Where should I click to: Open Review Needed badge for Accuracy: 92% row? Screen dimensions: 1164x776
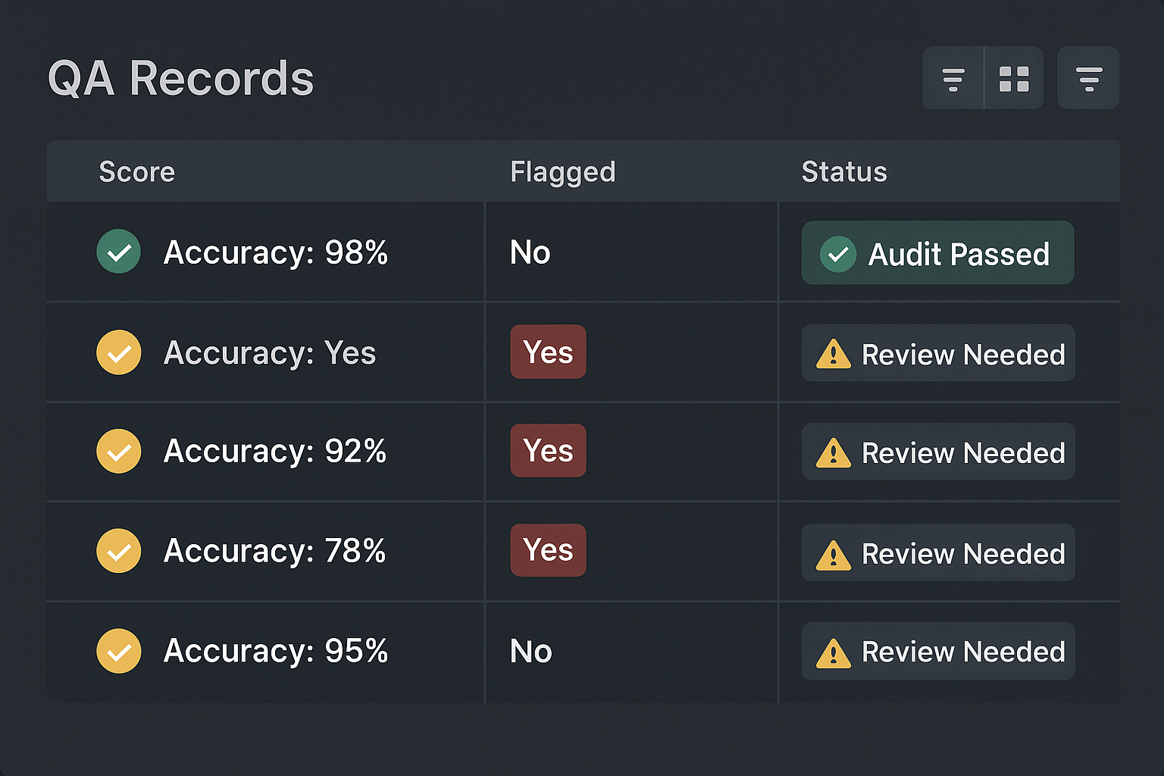938,452
